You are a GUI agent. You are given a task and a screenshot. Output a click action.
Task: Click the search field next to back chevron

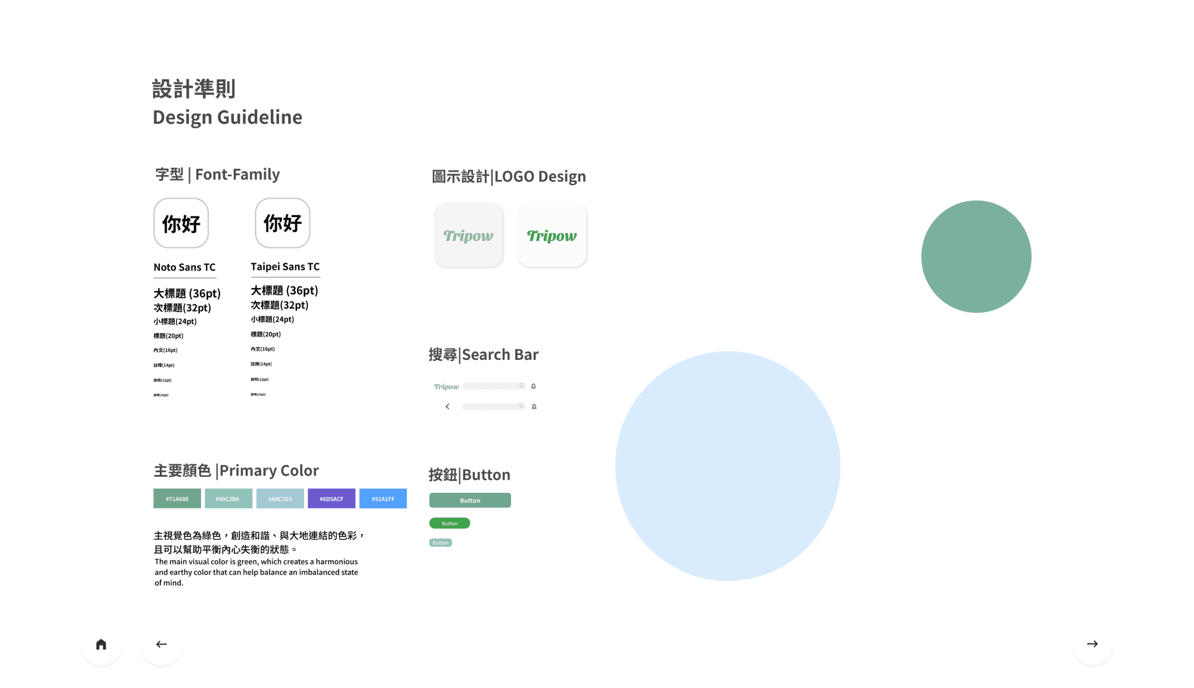pyautogui.click(x=494, y=406)
